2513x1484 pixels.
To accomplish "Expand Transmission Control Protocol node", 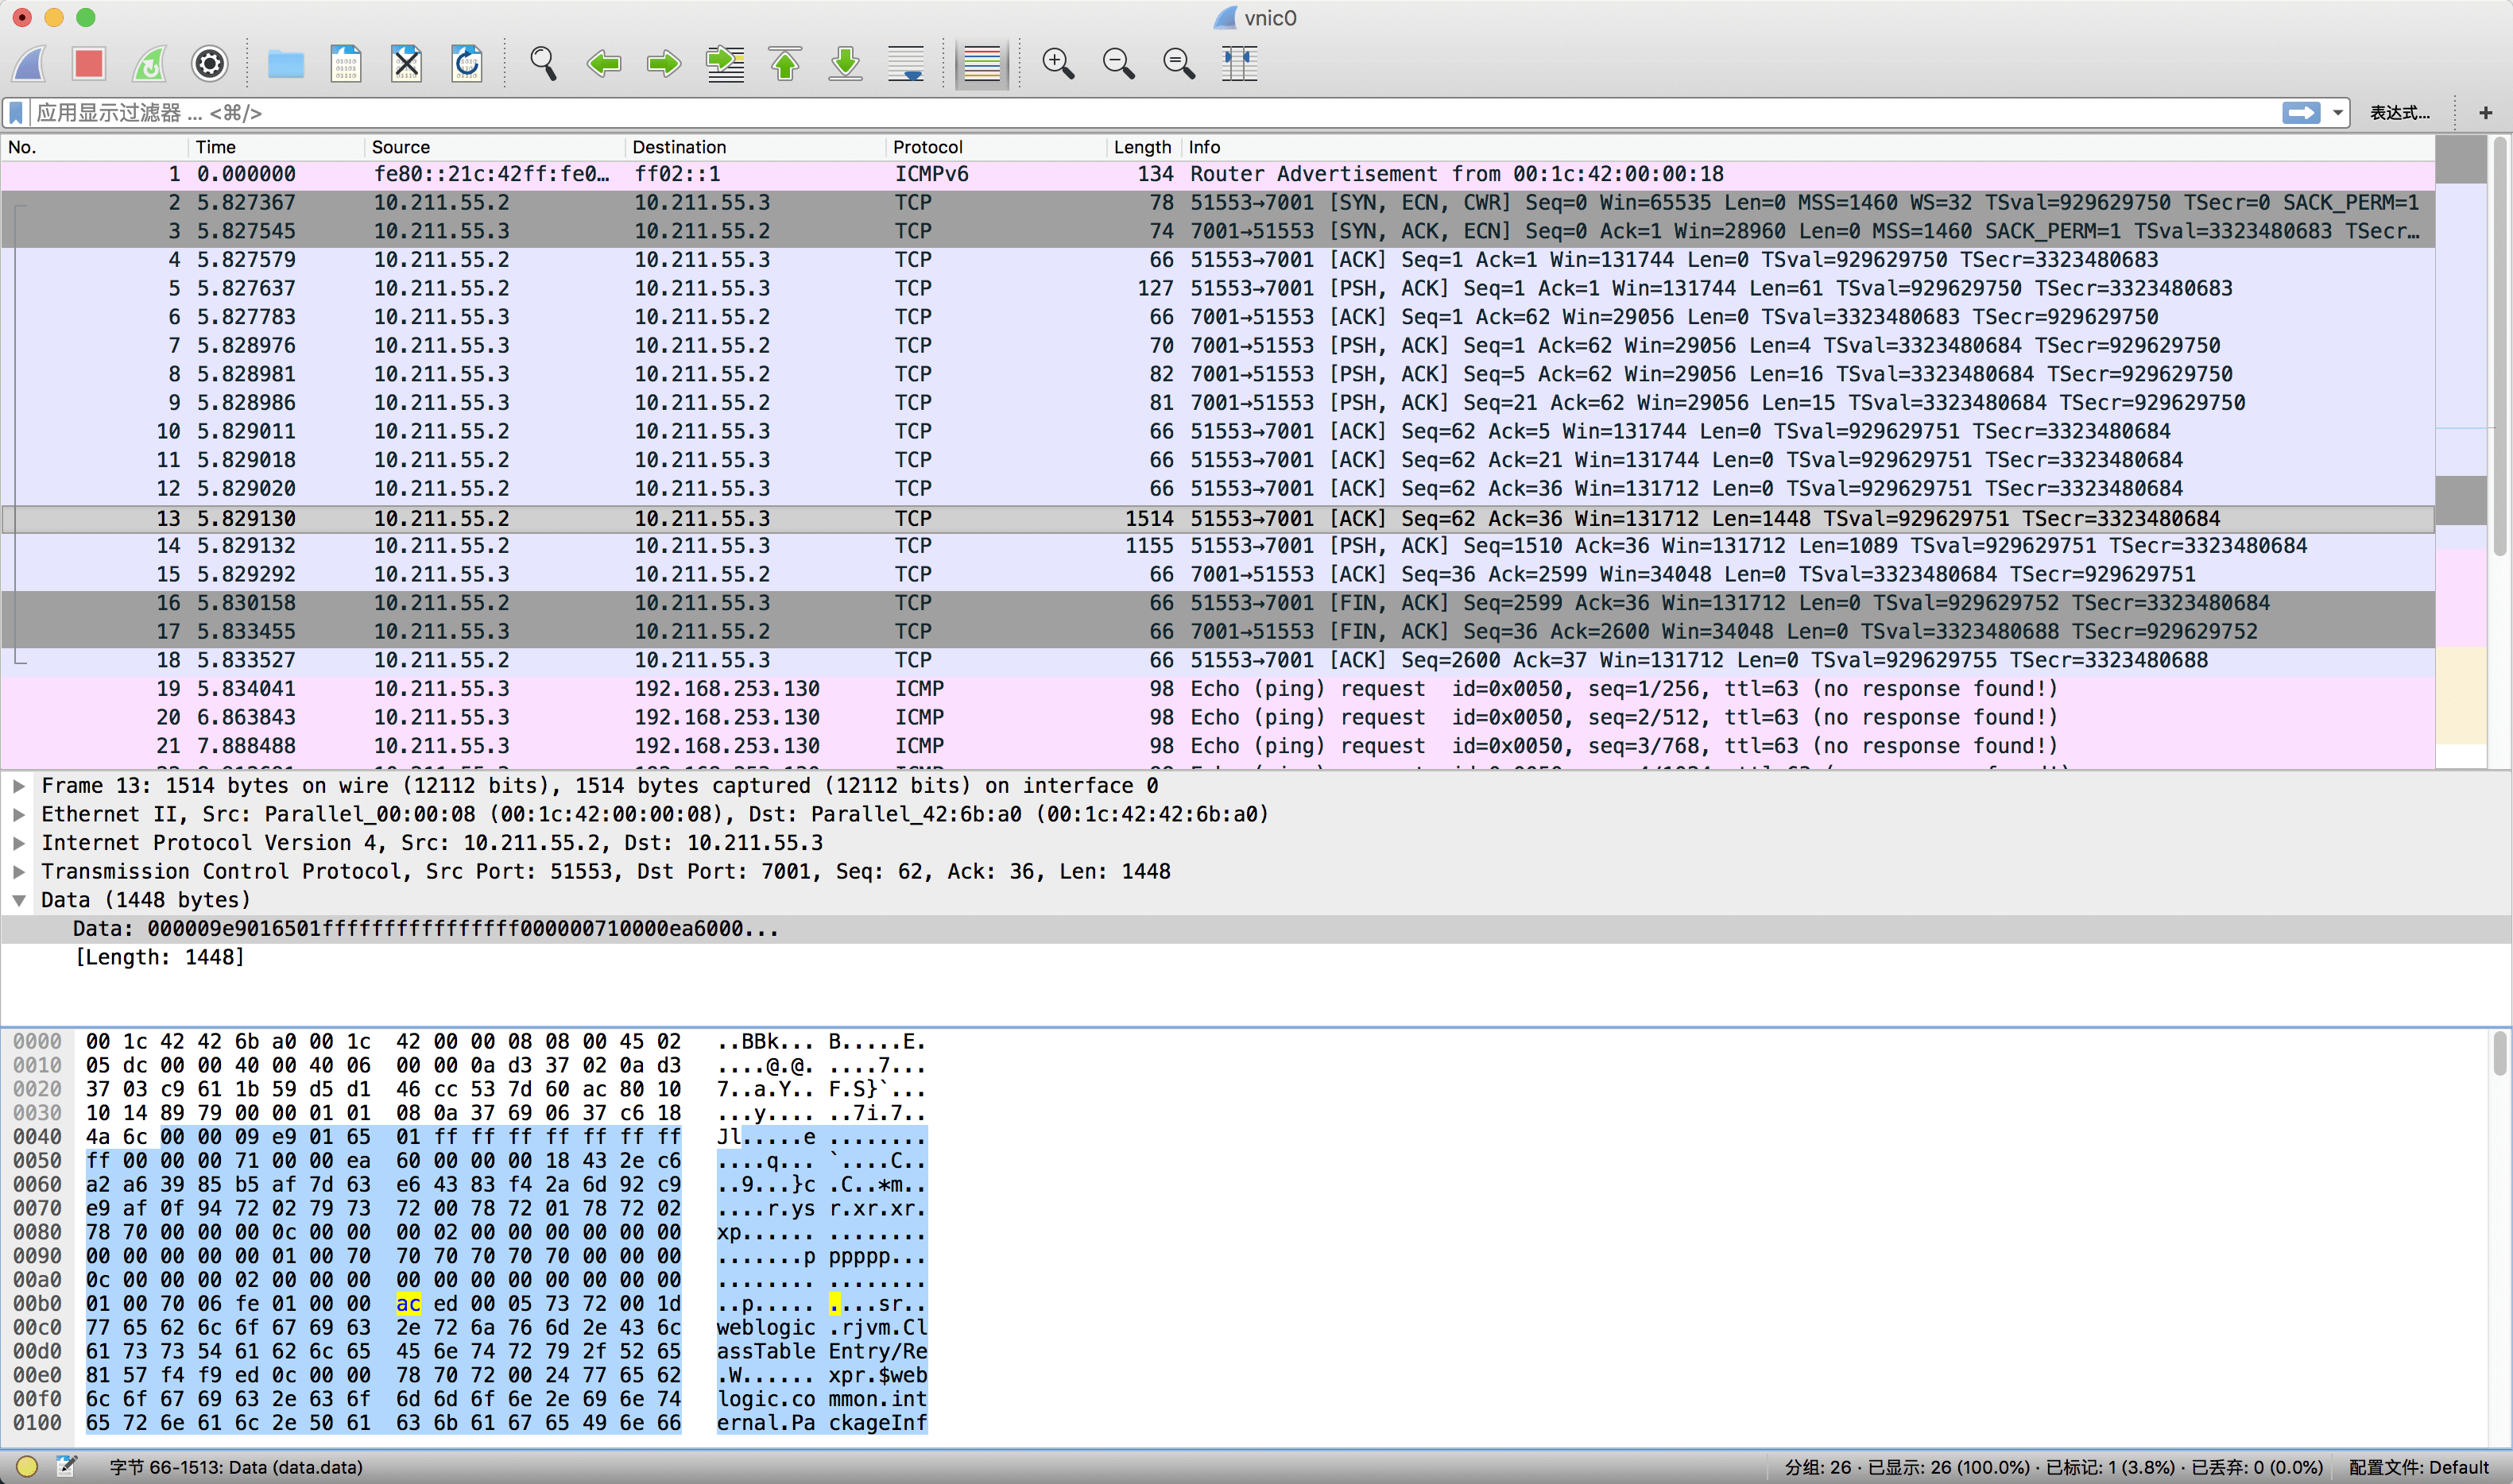I will click(18, 872).
